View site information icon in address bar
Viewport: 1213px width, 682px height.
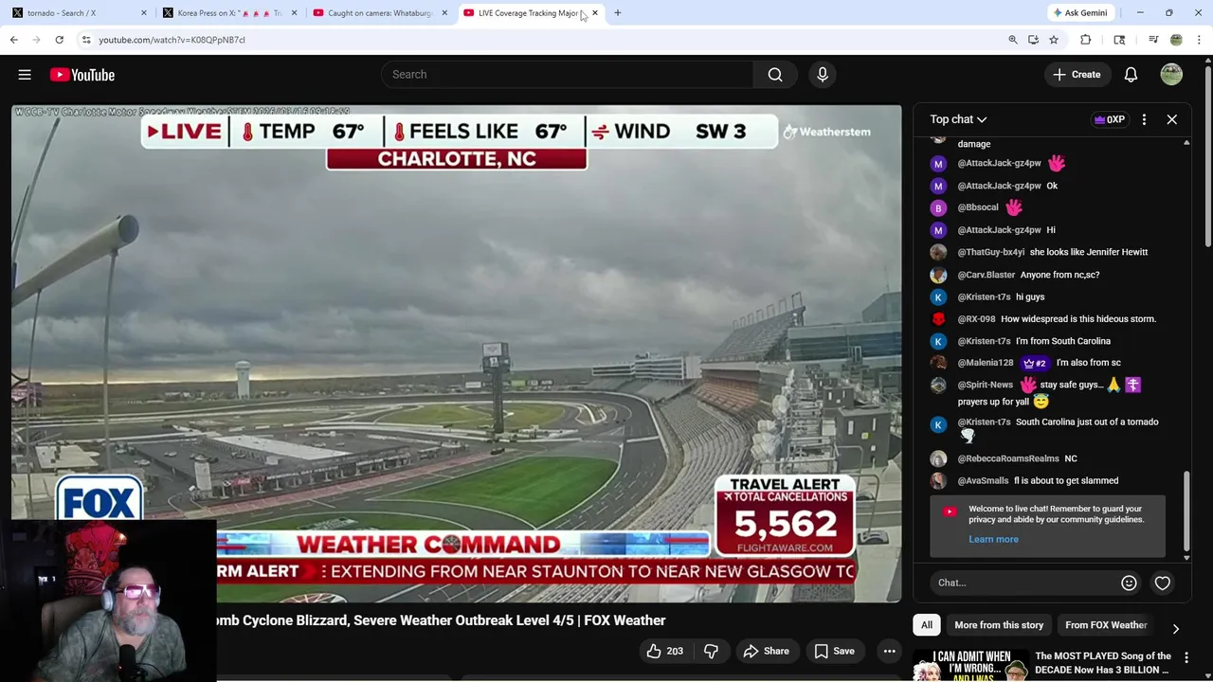tap(86, 40)
